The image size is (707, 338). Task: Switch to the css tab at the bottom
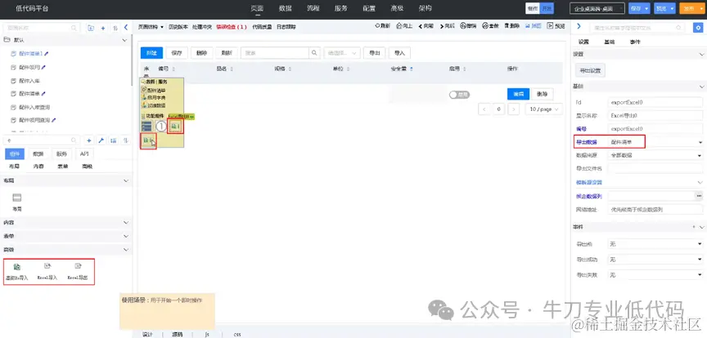point(237,335)
